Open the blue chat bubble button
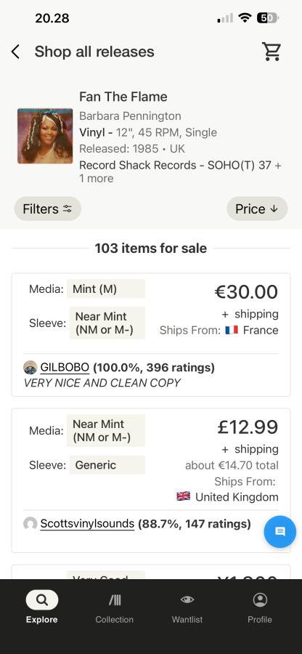This screenshot has width=302, height=654. point(280,531)
